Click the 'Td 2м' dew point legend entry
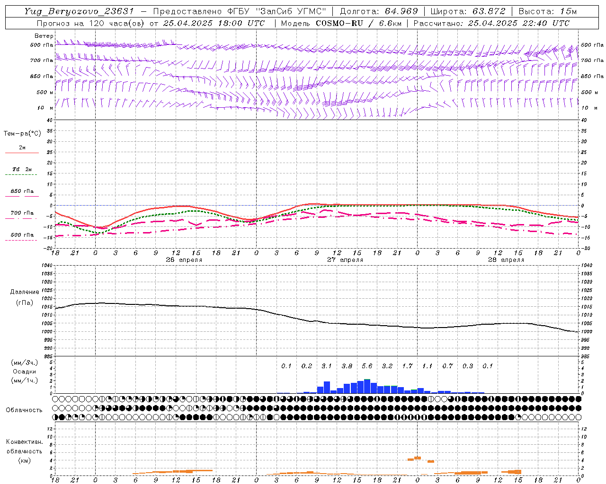606x484 pixels. pos(22,169)
